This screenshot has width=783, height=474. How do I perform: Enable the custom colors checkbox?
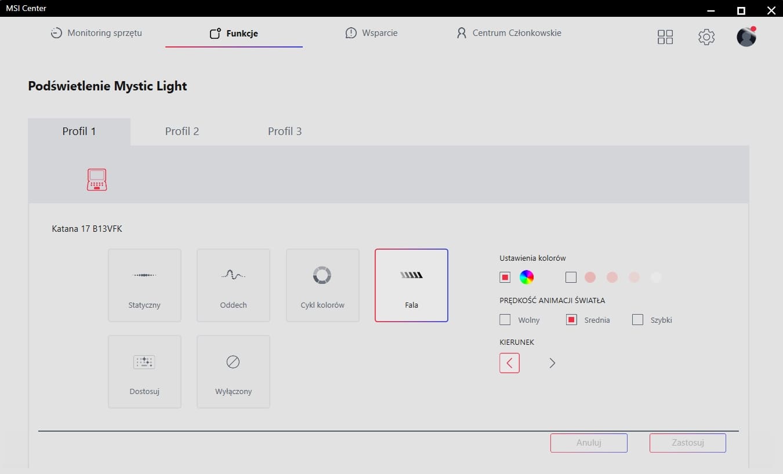pyautogui.click(x=571, y=278)
